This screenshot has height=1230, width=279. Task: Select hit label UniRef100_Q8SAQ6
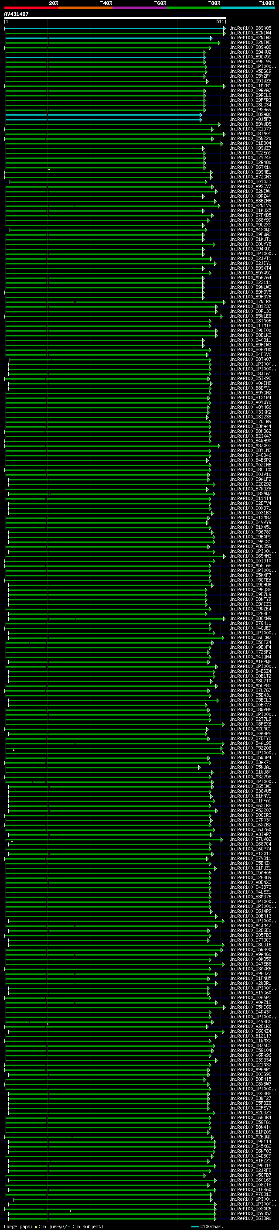point(250,115)
